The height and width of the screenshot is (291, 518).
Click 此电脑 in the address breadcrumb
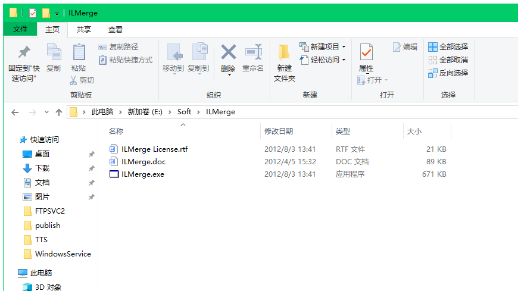[x=102, y=112]
